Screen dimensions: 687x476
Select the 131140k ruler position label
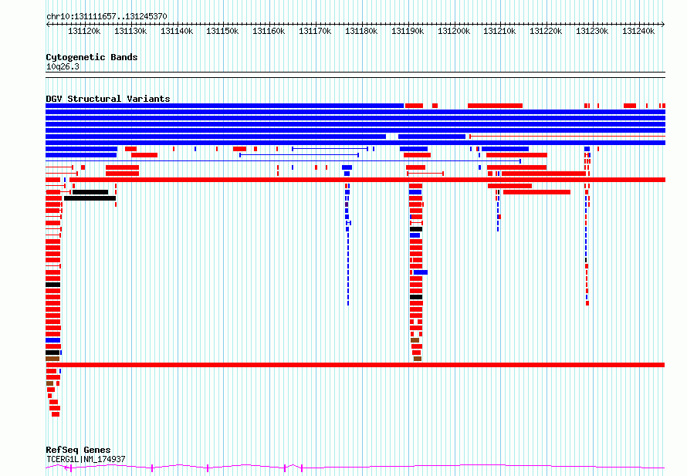point(177,31)
